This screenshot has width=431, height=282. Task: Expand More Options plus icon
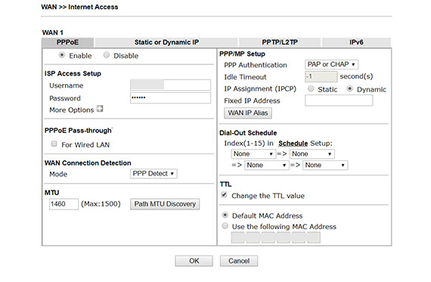(100, 109)
